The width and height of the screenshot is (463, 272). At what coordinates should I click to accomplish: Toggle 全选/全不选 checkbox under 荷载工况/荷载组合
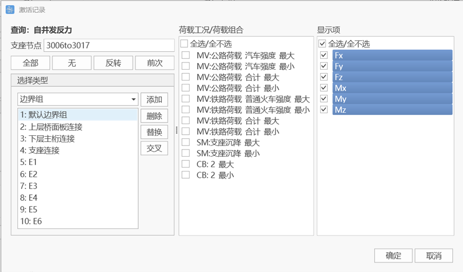pos(184,44)
